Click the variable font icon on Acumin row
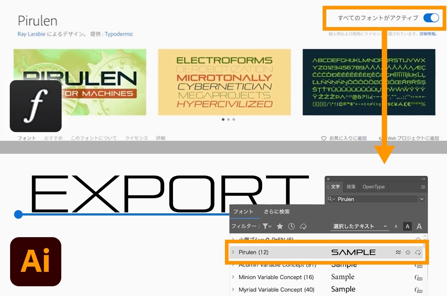 click(419, 266)
